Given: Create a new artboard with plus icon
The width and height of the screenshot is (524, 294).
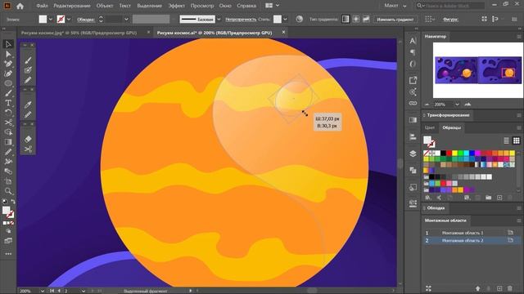Looking at the screenshot, I should click(499, 288).
